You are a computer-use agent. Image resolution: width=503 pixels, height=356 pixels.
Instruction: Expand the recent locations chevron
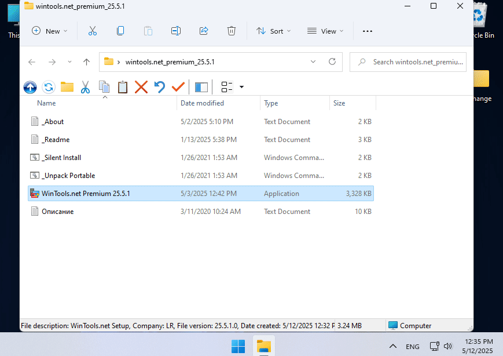click(69, 61)
